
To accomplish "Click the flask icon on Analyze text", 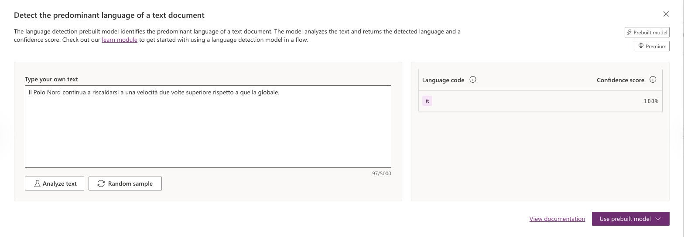I will point(37,184).
